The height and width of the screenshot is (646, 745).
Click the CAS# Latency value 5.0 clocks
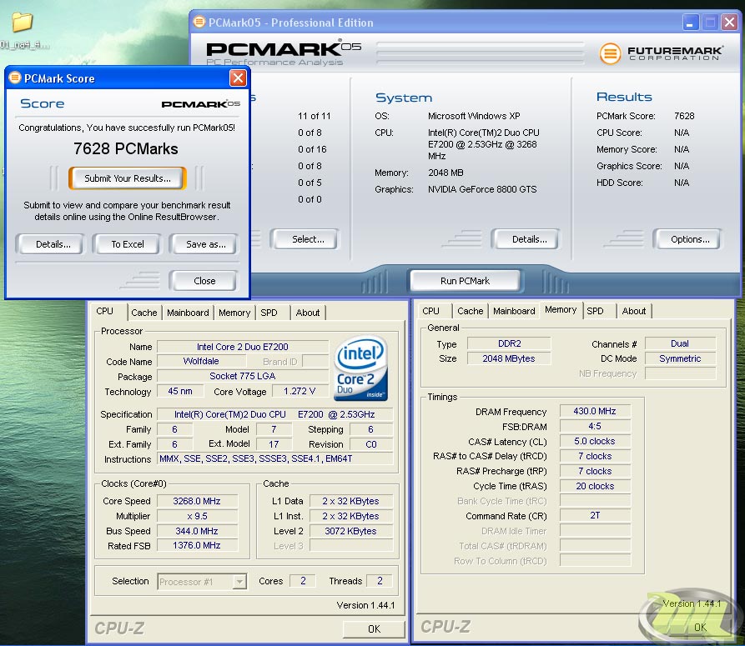click(x=595, y=441)
